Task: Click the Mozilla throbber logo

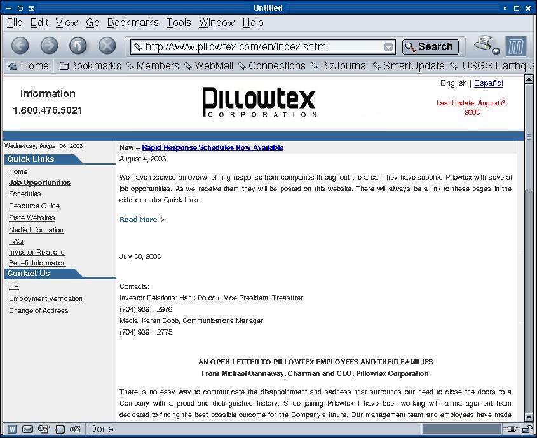Action: tap(516, 46)
